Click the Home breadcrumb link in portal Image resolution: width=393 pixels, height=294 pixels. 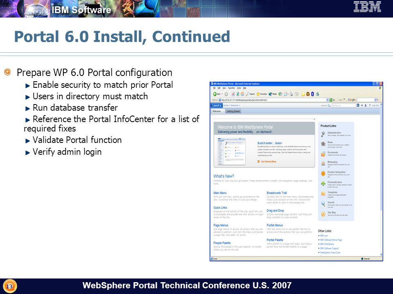click(226, 105)
